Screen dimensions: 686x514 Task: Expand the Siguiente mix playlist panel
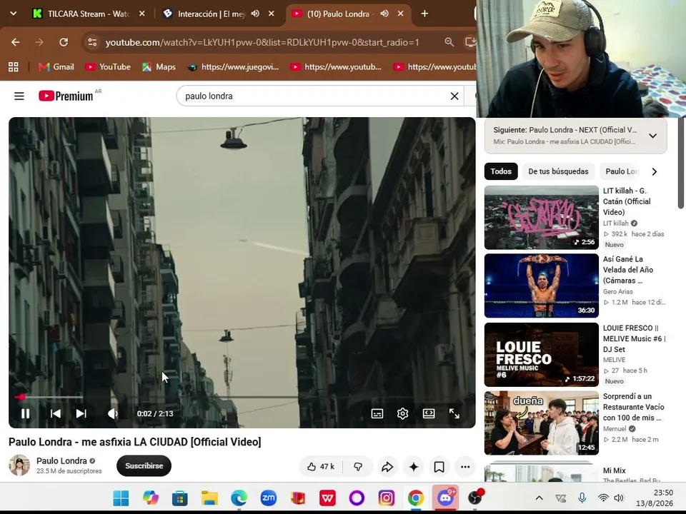tap(652, 136)
